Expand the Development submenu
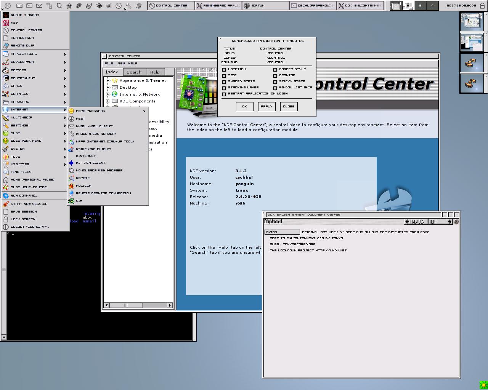Screen dimensions: 488x390 click(x=35, y=62)
